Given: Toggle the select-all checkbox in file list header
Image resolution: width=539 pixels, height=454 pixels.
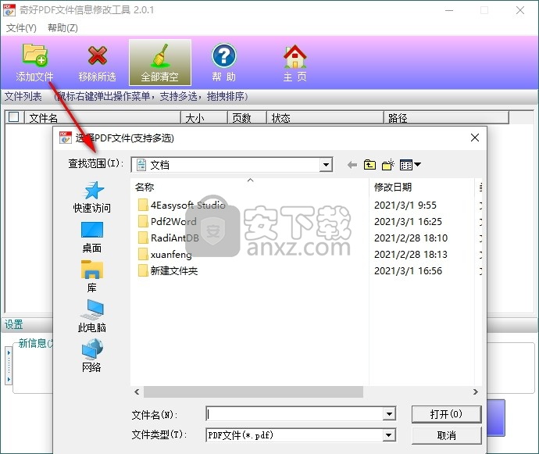Looking at the screenshot, I should 13,117.
